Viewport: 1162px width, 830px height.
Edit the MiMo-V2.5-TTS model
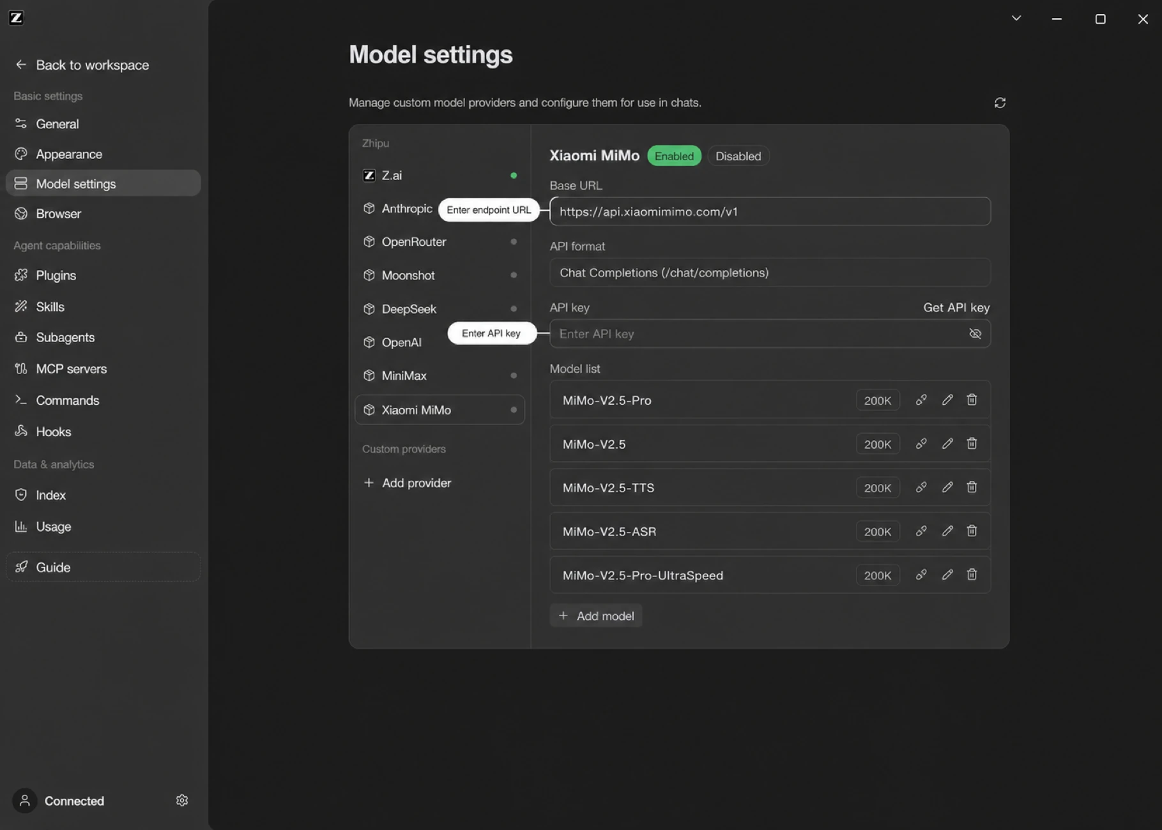coord(947,487)
